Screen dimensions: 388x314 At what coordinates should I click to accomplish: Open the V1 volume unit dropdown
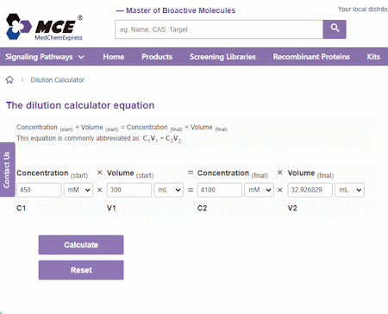pyautogui.click(x=169, y=190)
